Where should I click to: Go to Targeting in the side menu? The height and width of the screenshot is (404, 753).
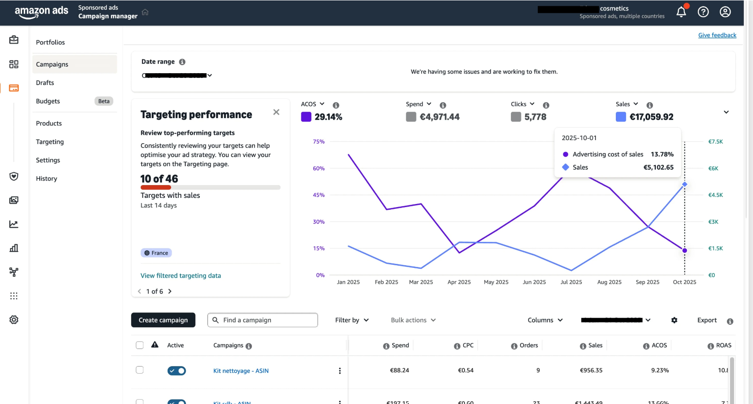pos(50,142)
